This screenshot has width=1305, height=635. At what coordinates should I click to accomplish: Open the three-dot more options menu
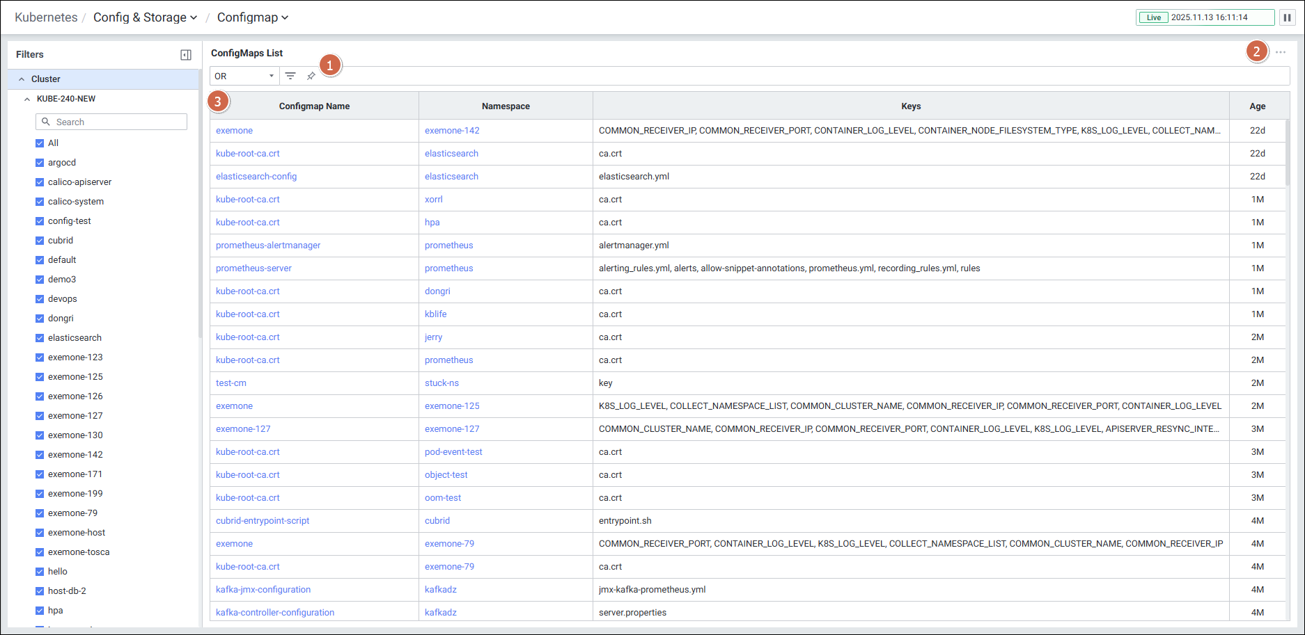1281,52
